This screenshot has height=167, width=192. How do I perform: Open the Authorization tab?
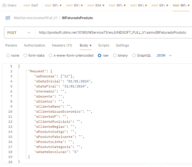[34, 45]
